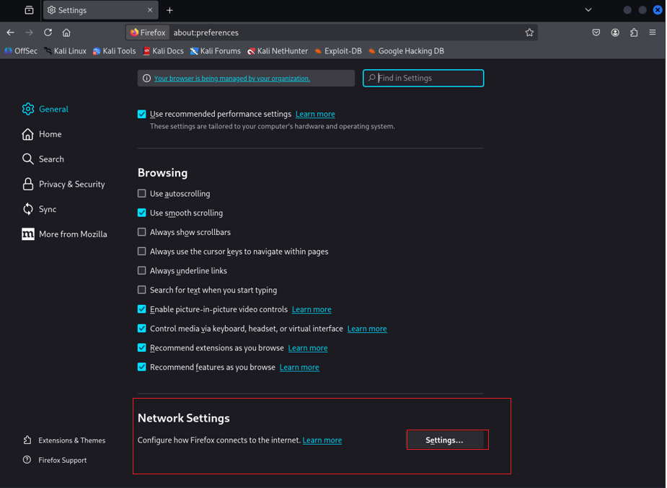
Task: Enable cursor keys navigation within pages
Action: pyautogui.click(x=141, y=252)
